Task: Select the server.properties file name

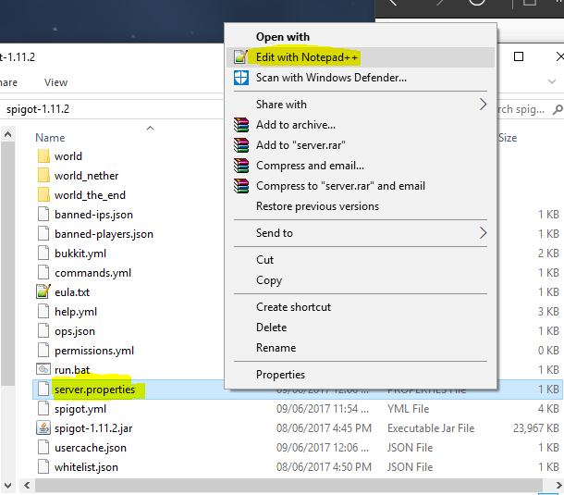Action: click(x=95, y=390)
